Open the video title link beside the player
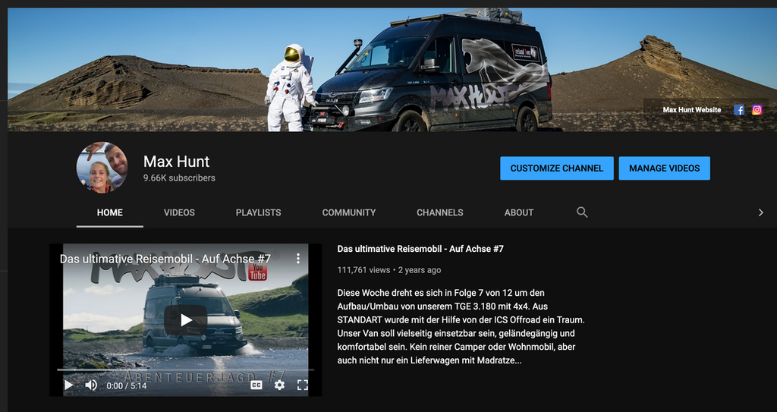Image resolution: width=777 pixels, height=412 pixels. point(420,249)
